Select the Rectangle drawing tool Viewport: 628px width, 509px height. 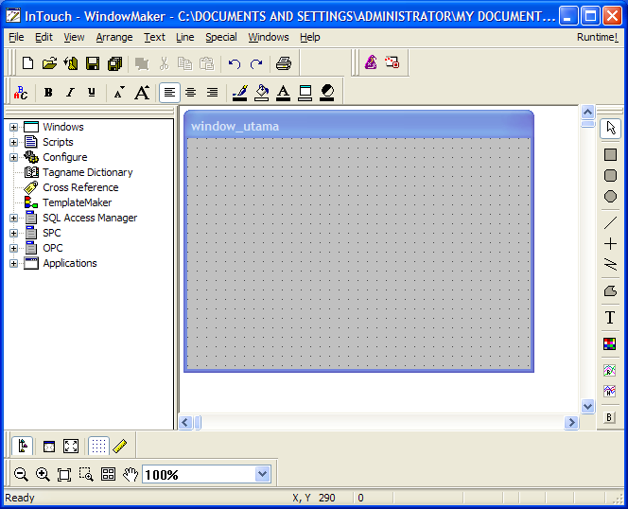click(x=610, y=155)
